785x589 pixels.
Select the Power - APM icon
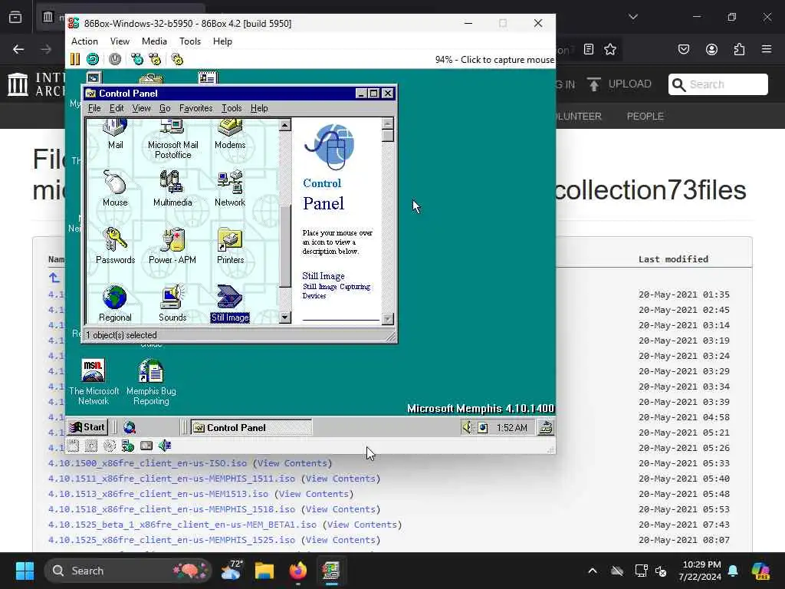coord(172,246)
